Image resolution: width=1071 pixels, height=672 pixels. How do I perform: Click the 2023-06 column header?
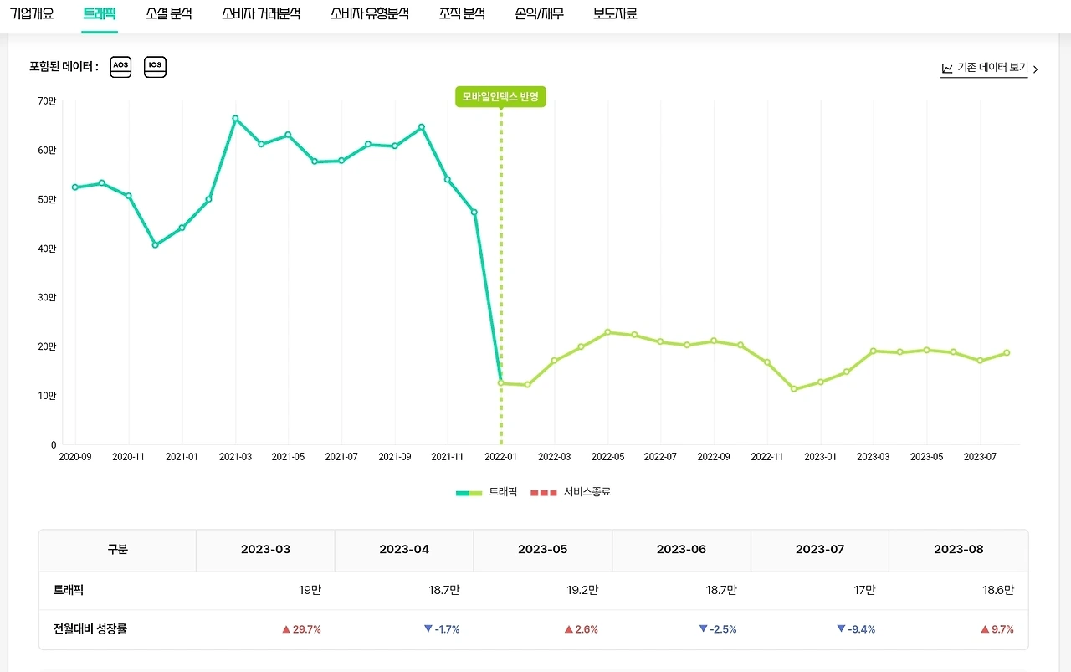681,550
